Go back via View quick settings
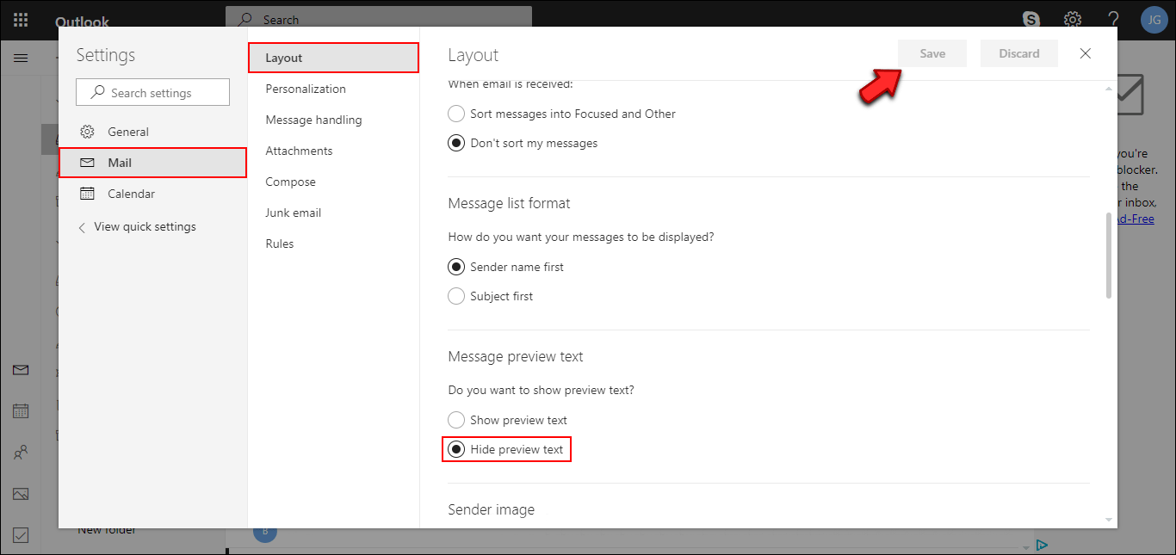Image resolution: width=1176 pixels, height=555 pixels. 137,227
